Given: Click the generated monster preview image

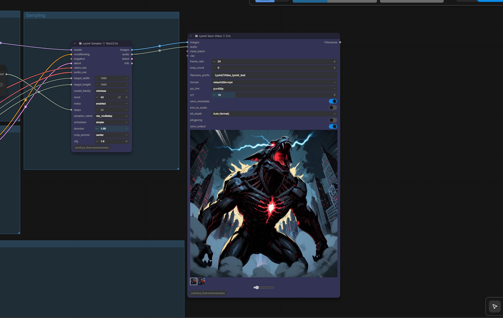Looking at the screenshot, I should [x=264, y=203].
